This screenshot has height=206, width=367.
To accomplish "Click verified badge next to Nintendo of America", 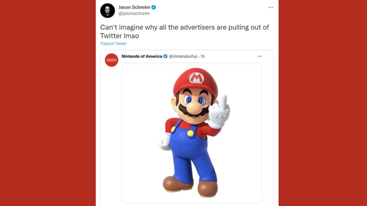I will coord(165,56).
